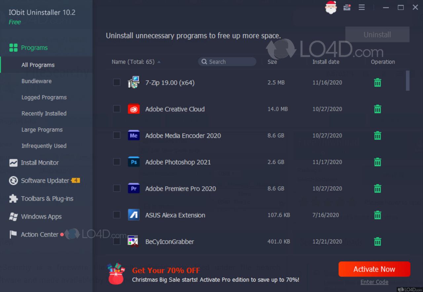
Task: Click the Media Encoder 'Me' icon
Action: point(134,135)
